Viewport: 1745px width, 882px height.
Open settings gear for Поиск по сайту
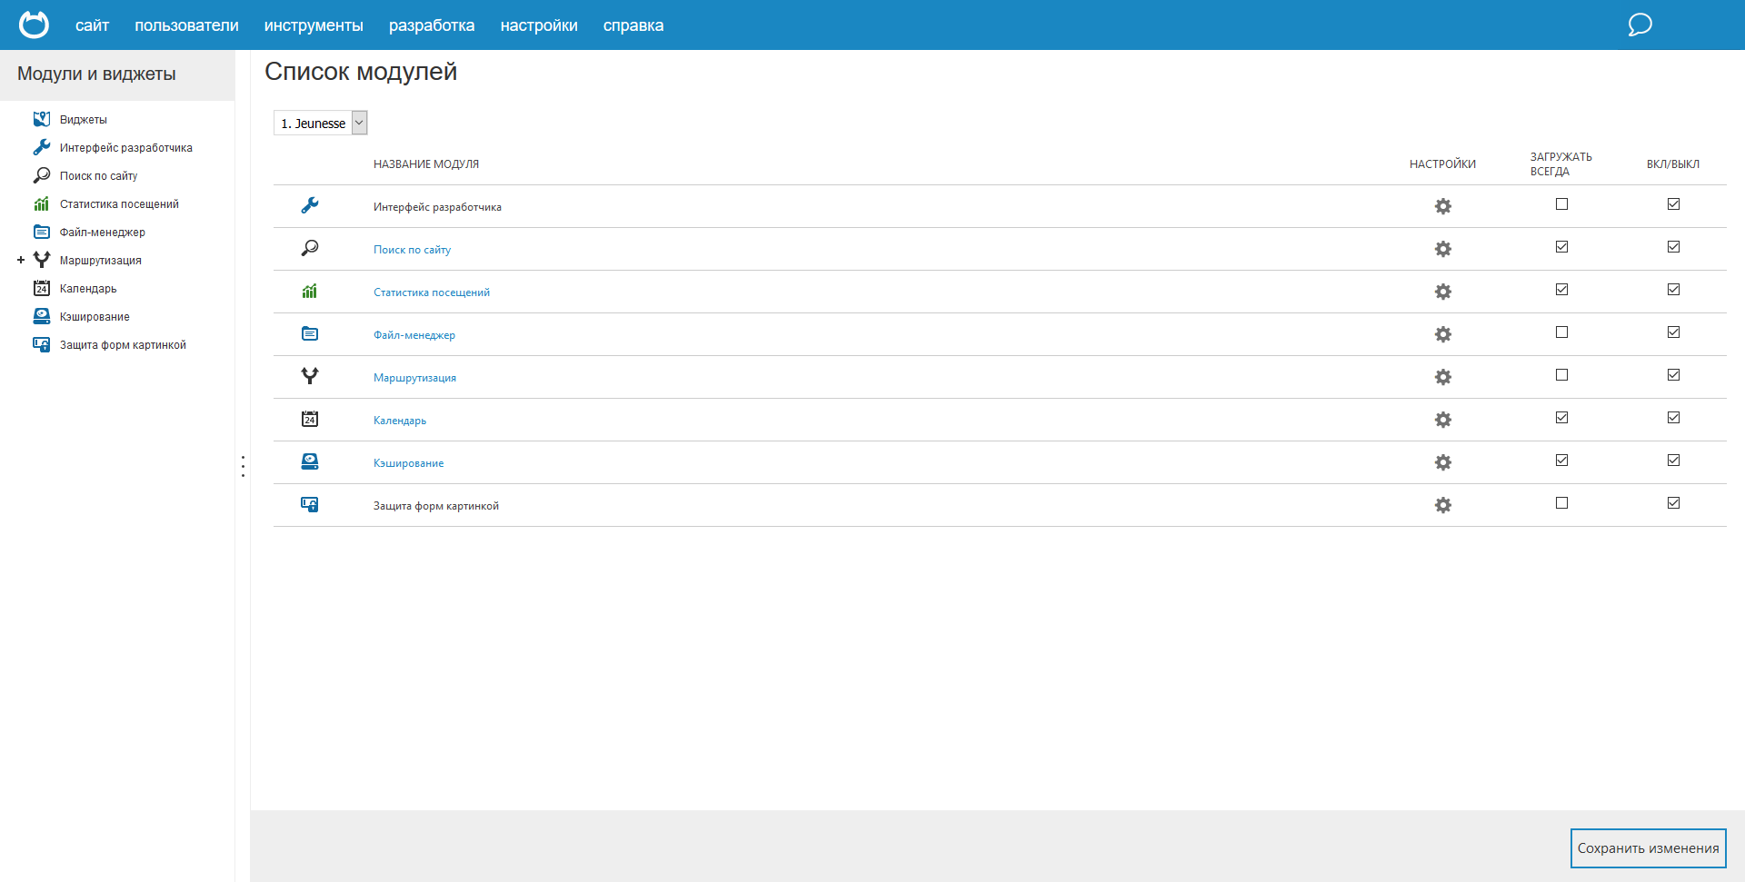(1443, 249)
